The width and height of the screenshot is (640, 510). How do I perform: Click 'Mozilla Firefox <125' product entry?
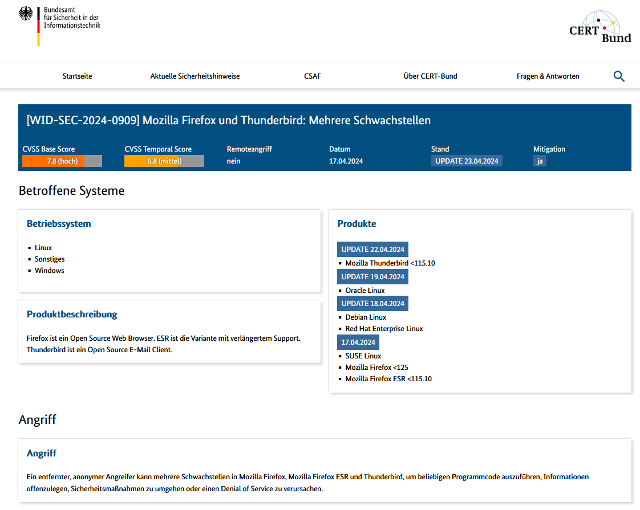[376, 368]
